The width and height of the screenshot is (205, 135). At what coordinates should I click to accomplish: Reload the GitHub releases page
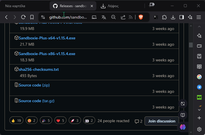23,17
